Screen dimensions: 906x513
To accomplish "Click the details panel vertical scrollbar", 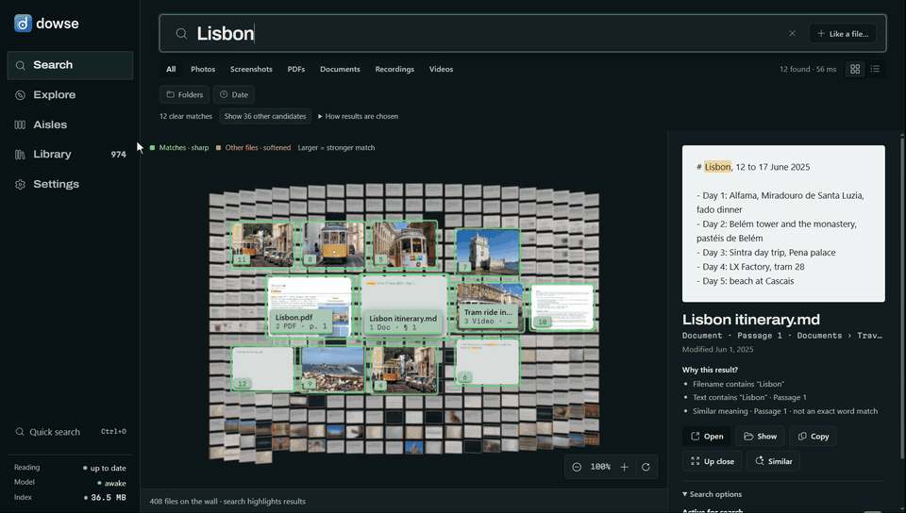I will click(x=902, y=298).
